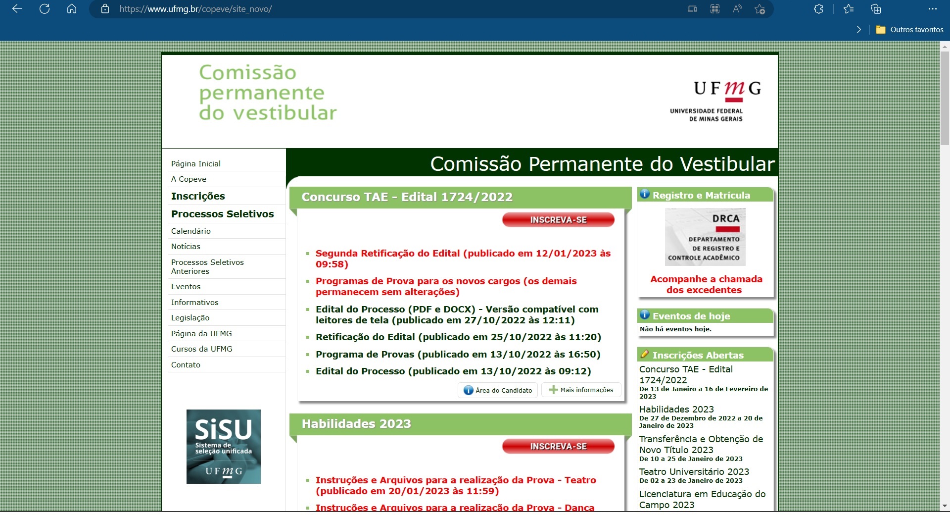Open the Eventos sidebar item

[186, 287]
